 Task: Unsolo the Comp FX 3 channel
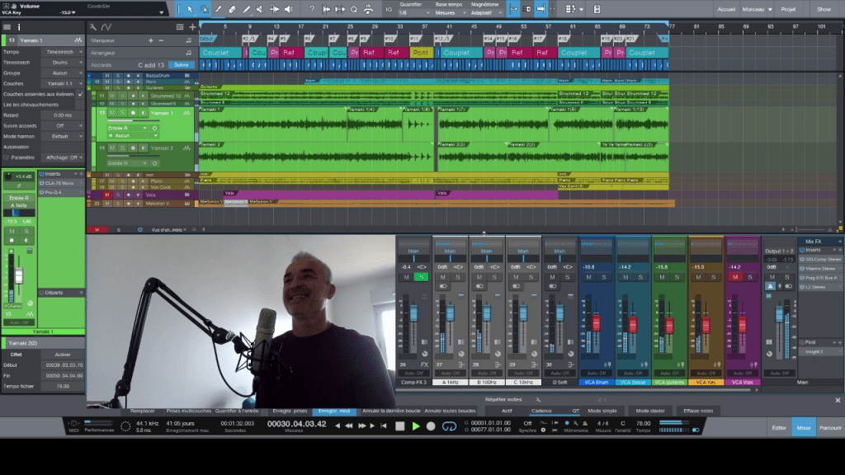[x=422, y=277]
